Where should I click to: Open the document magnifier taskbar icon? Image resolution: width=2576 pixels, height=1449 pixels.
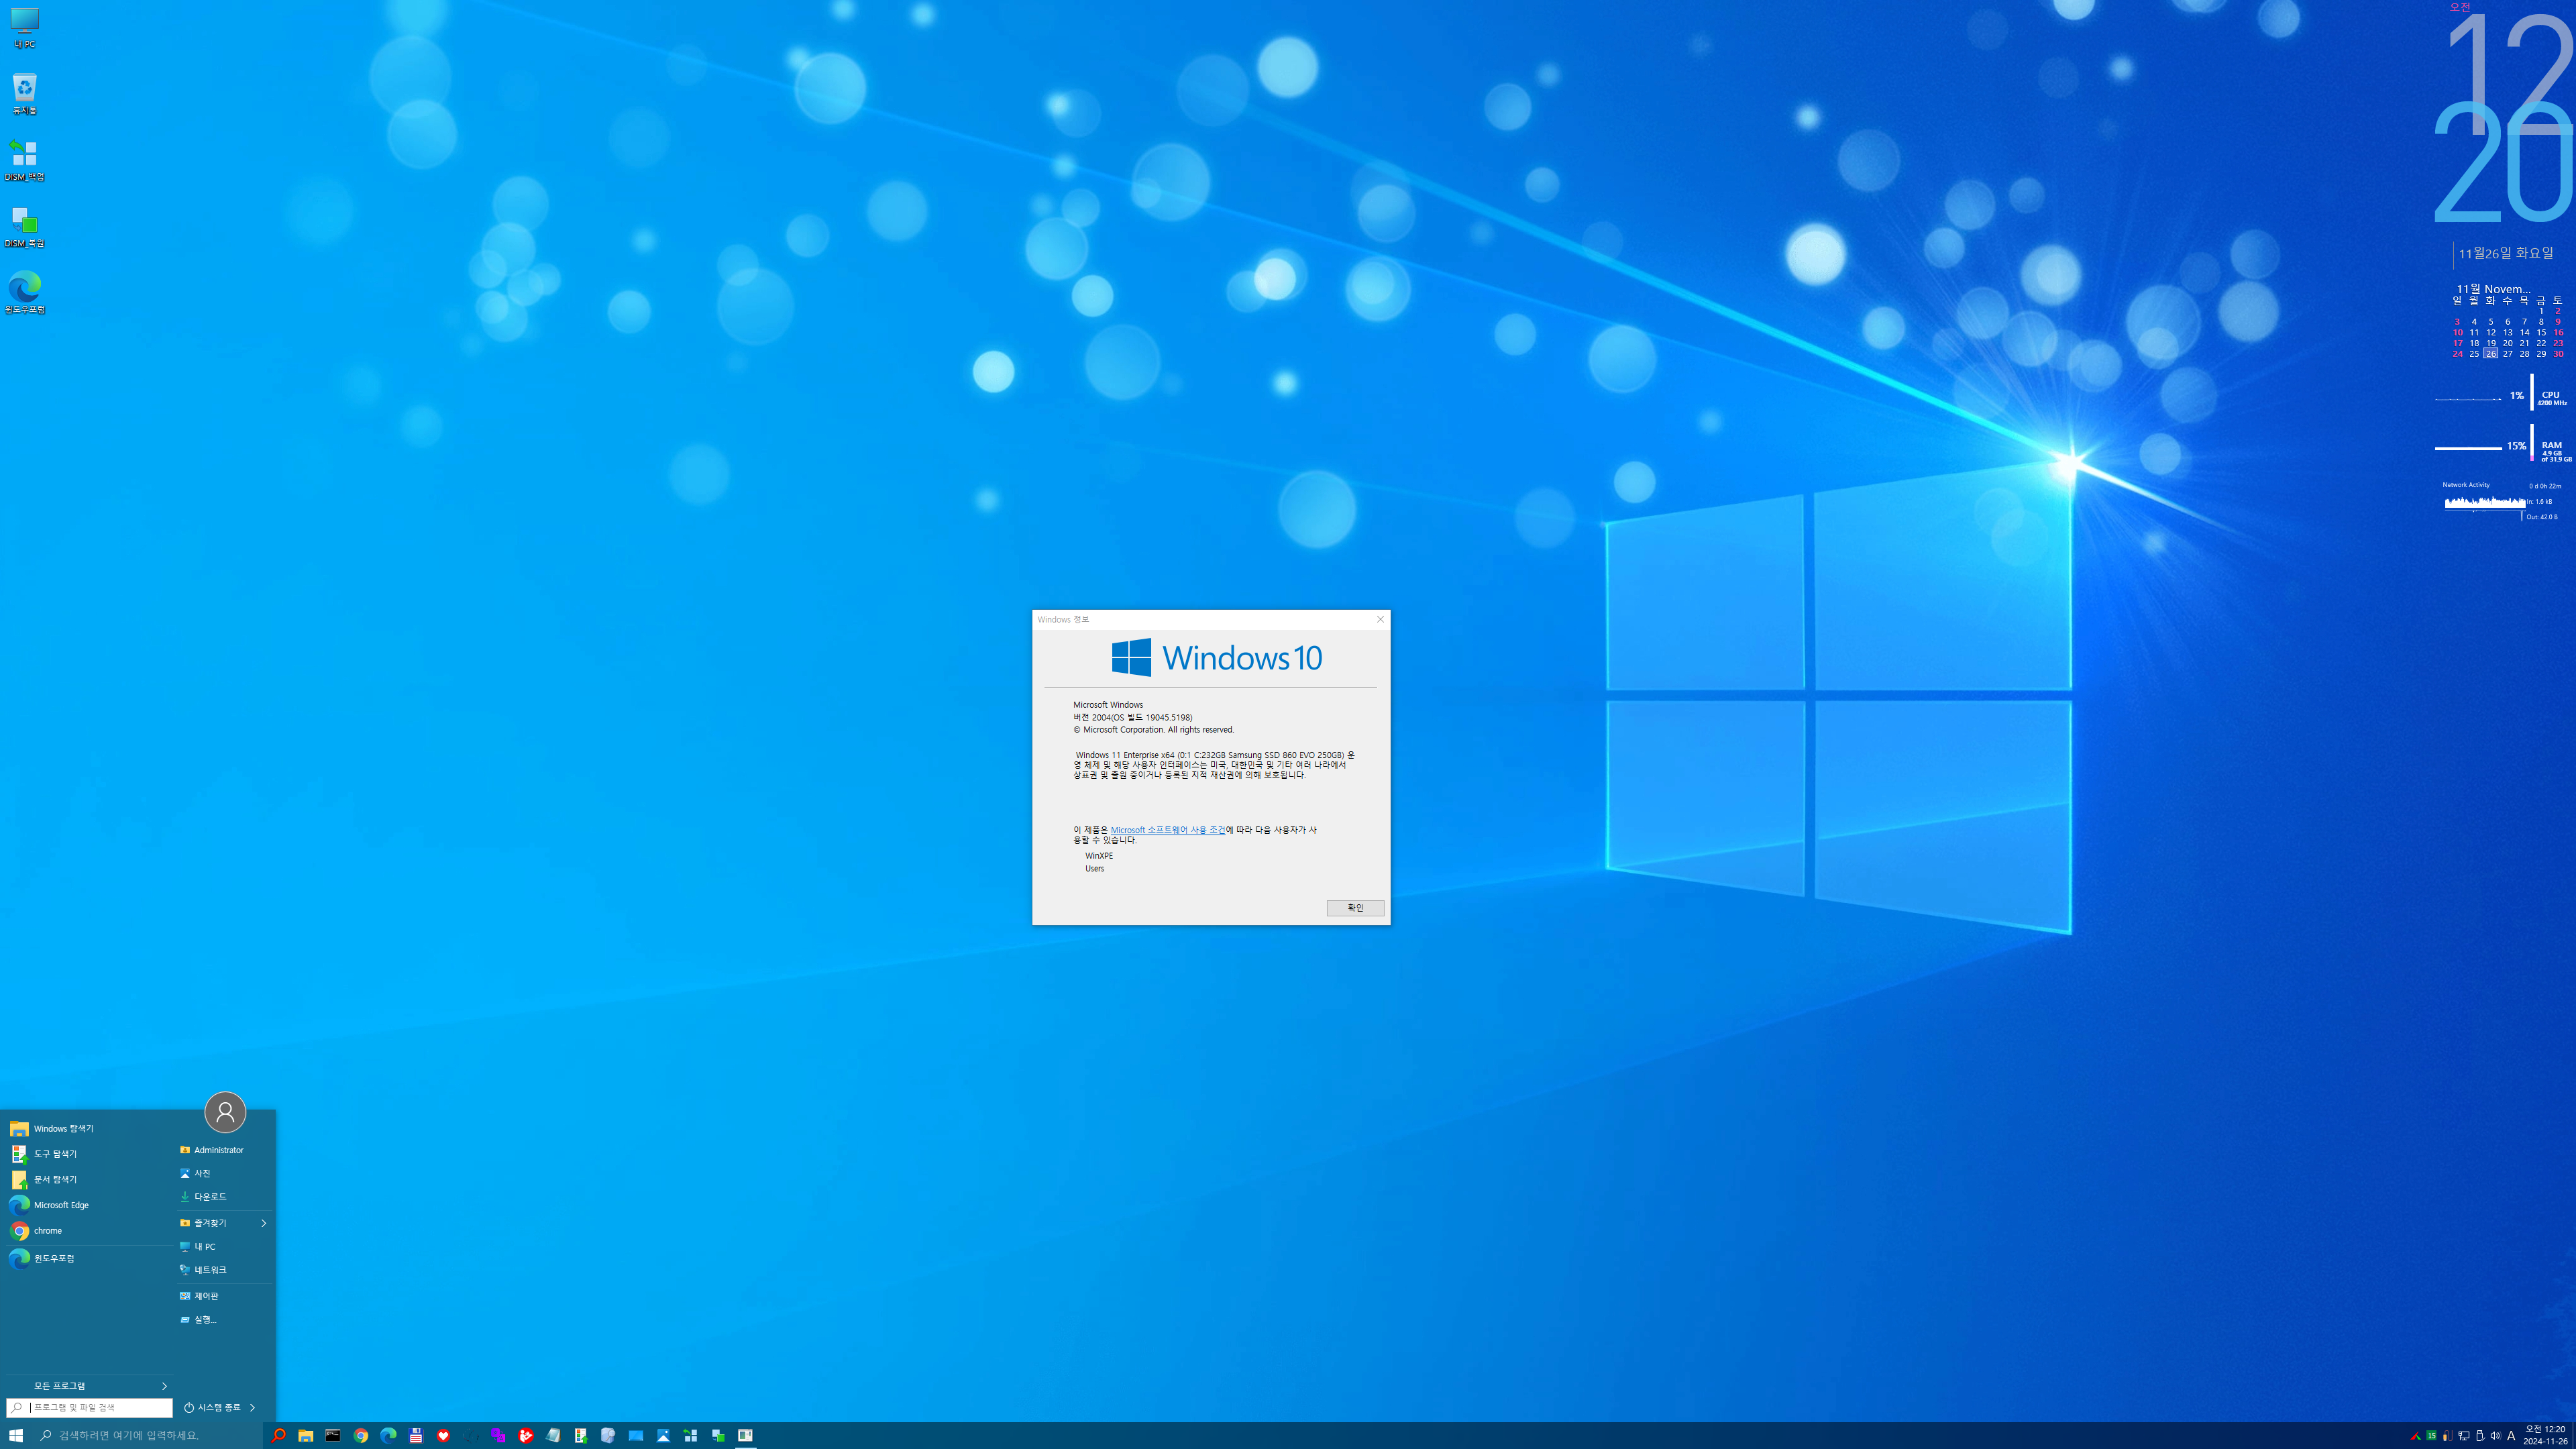[x=608, y=1435]
